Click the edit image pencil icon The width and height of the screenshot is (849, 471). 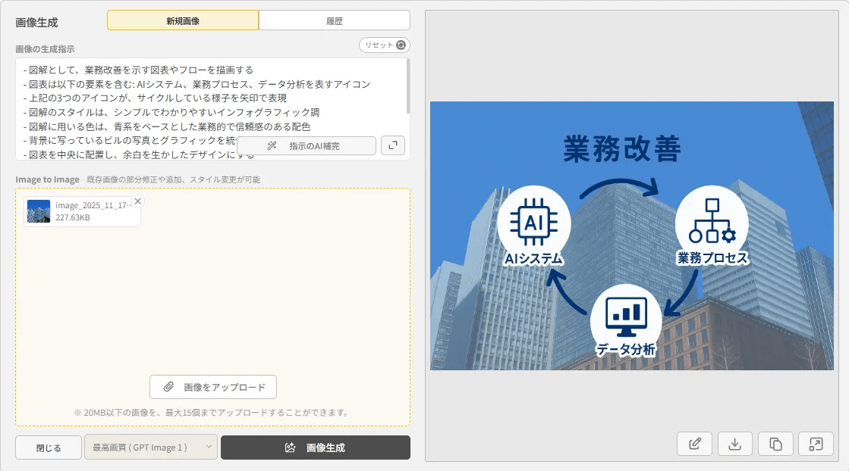(694, 444)
